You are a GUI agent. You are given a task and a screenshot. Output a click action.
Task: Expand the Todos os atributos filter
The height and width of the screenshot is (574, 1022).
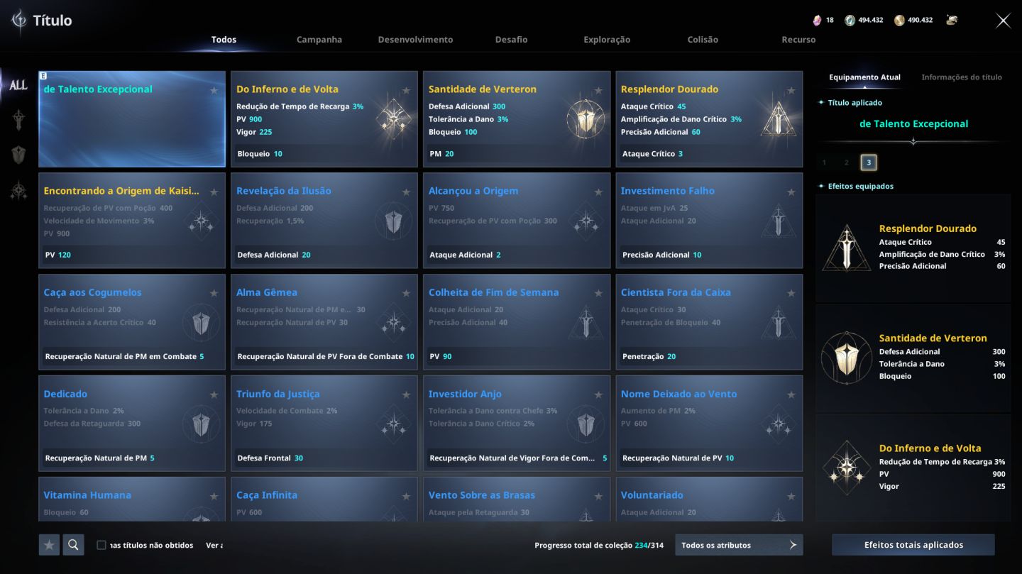pos(739,545)
